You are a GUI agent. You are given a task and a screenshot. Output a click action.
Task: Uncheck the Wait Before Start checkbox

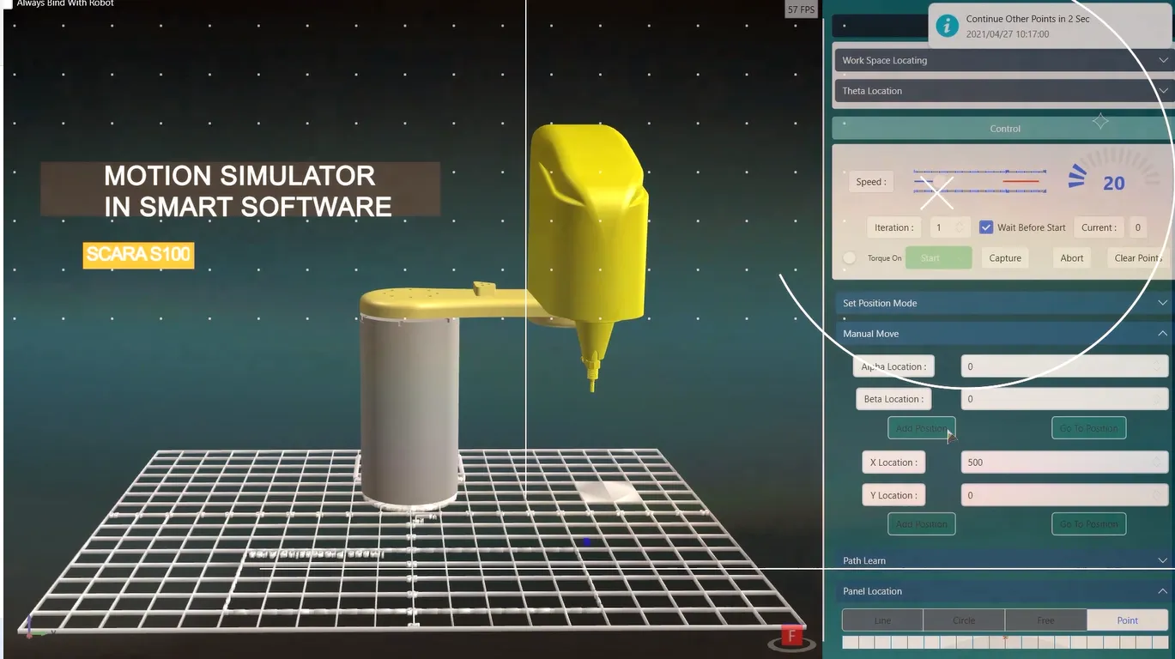pos(986,227)
